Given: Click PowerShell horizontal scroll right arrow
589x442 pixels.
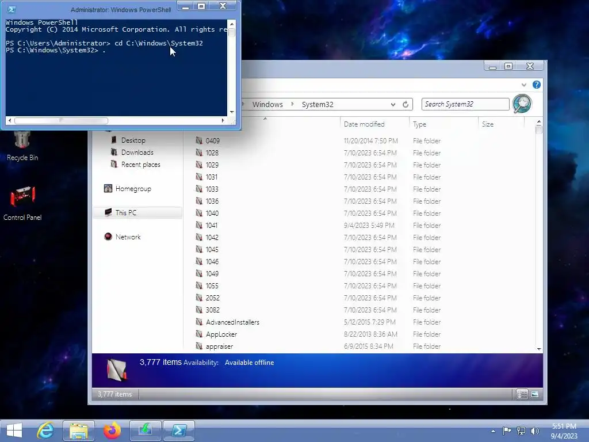Looking at the screenshot, I should pos(223,121).
